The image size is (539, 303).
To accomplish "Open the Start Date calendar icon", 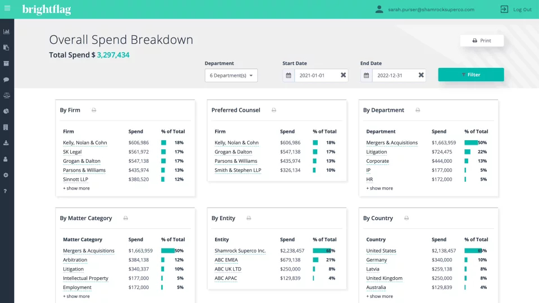I will click(x=289, y=75).
